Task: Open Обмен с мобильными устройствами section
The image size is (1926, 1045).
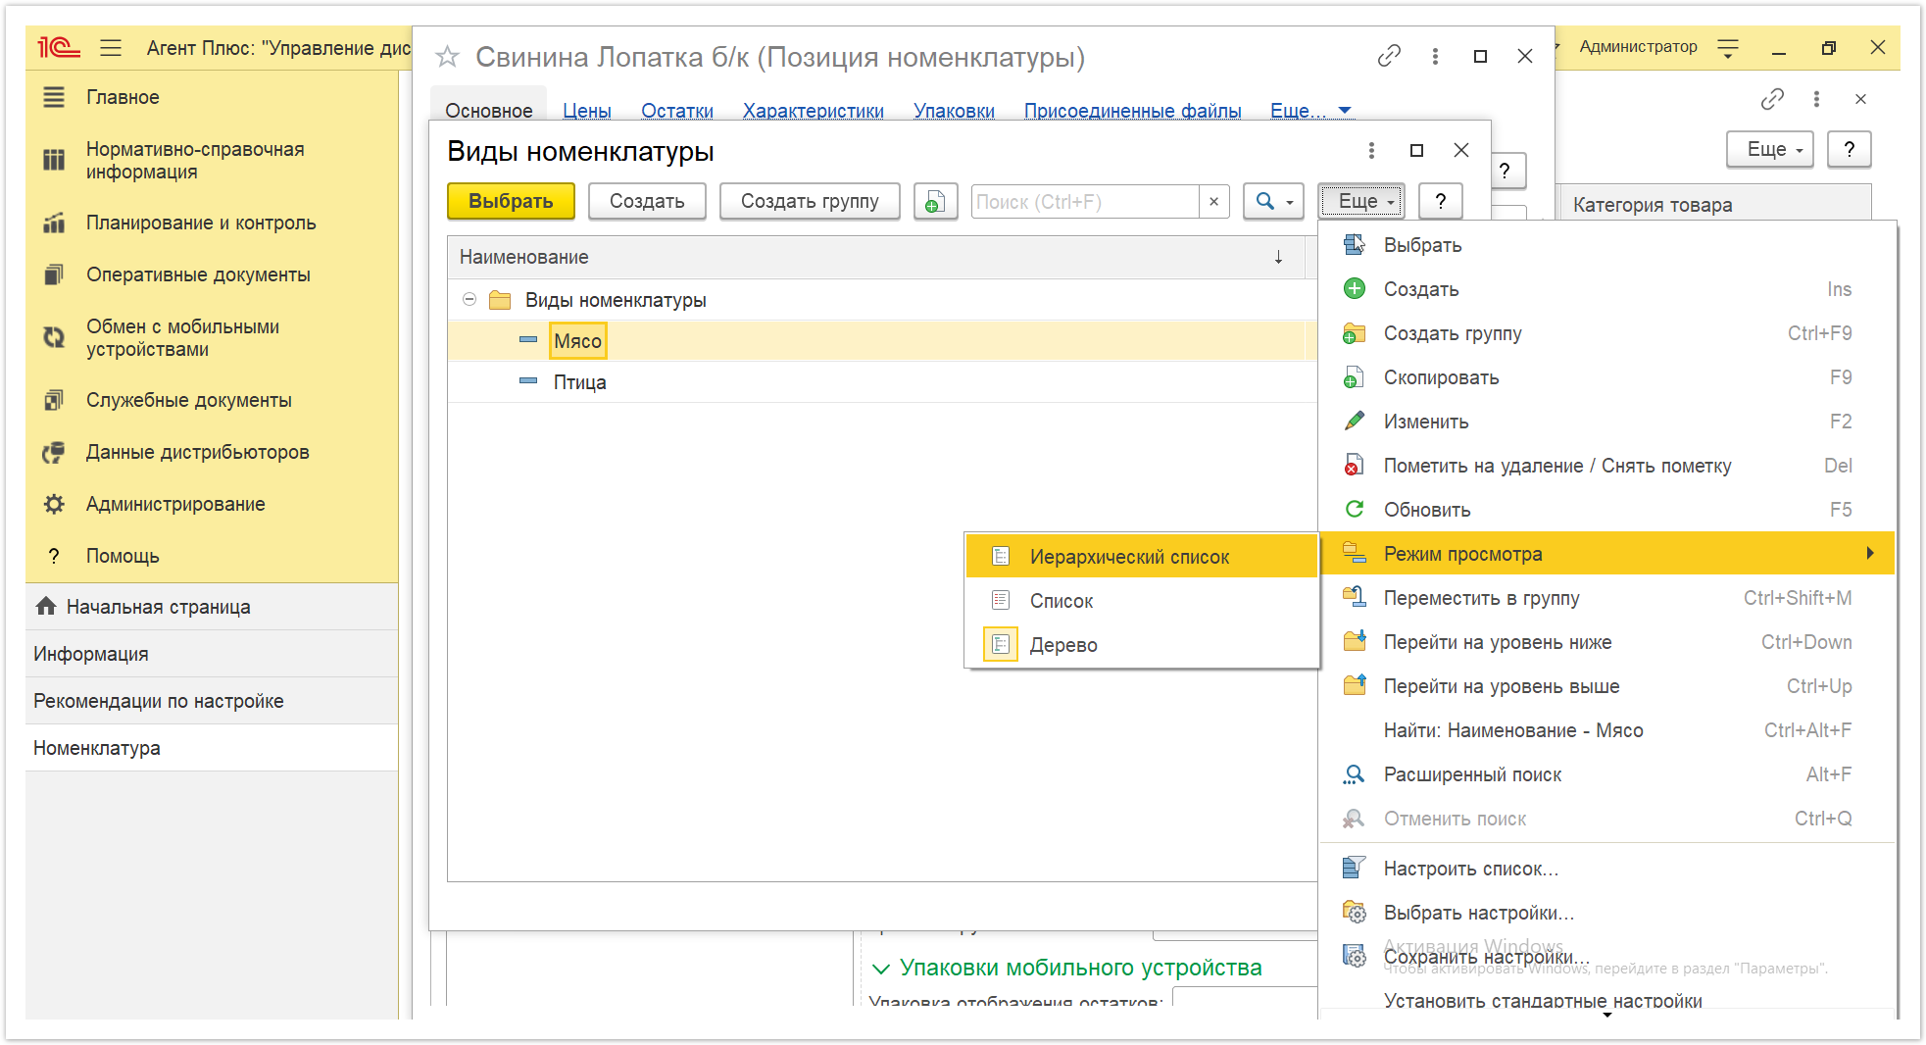Action: (x=182, y=337)
